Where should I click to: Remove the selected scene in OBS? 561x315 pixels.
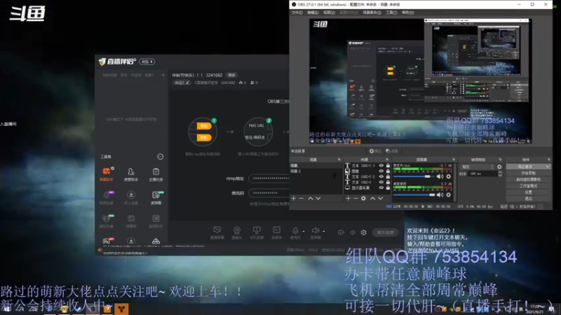[302, 198]
